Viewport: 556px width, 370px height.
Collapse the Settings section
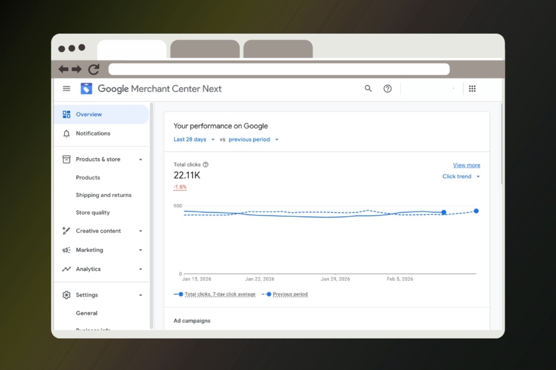140,295
